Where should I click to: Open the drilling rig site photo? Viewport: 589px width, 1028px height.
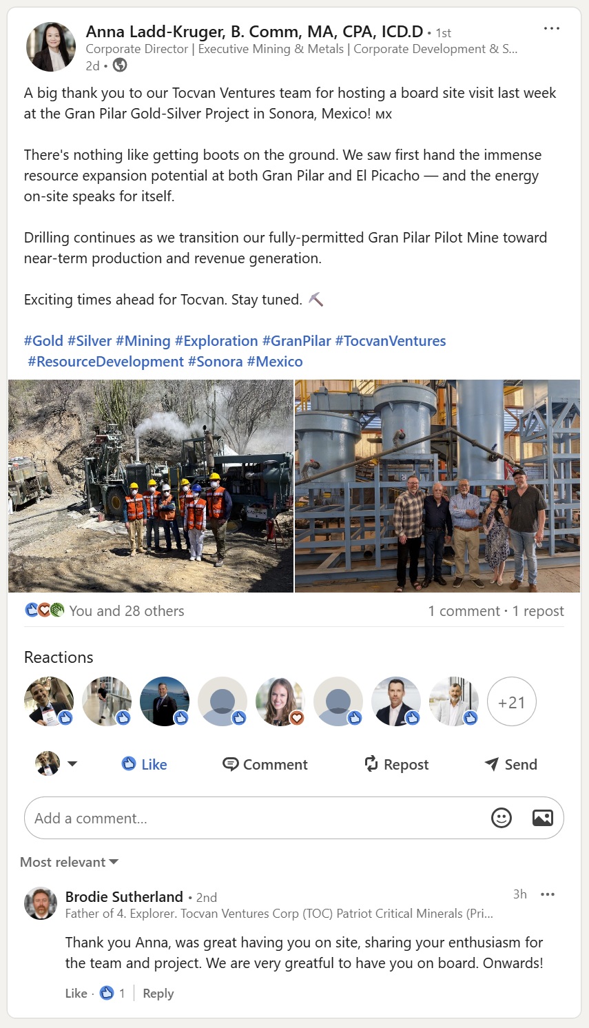point(151,486)
